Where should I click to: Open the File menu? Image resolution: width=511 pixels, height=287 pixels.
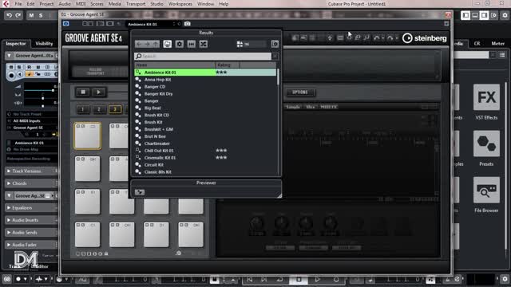(x=18, y=4)
